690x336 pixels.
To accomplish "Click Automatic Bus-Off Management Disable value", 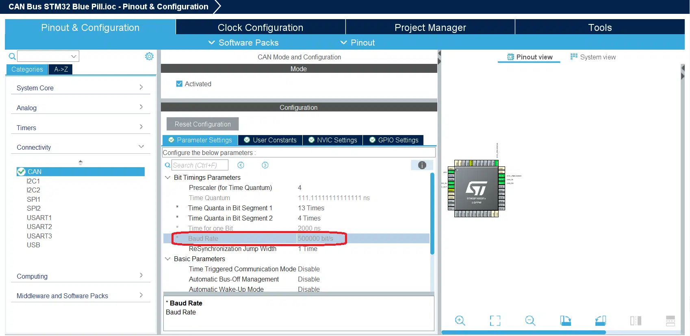I will [309, 279].
